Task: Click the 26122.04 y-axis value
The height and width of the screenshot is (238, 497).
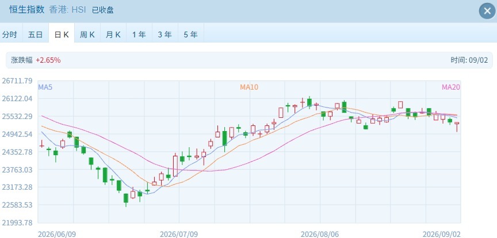Action: pos(17,98)
